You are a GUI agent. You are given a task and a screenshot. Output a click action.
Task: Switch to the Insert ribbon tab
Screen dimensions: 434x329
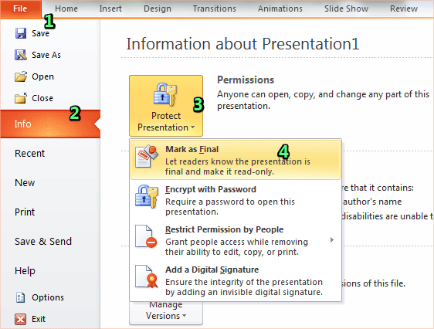[110, 8]
